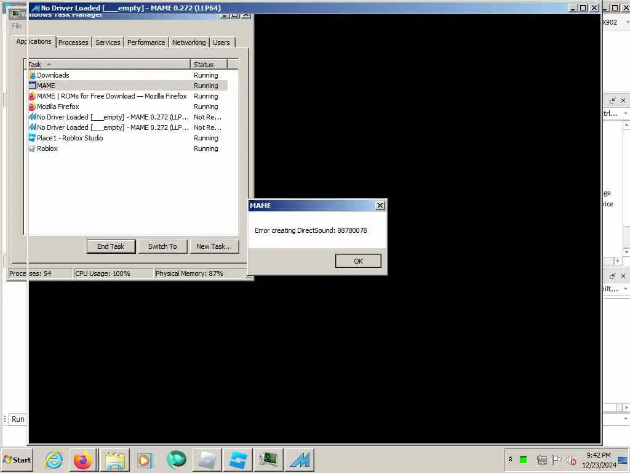
Task: Undock the upper right panel in Roblox Studio
Action: pos(612,100)
